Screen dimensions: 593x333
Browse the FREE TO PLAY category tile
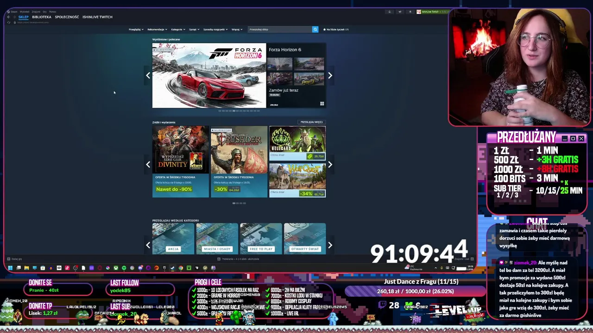(x=261, y=239)
